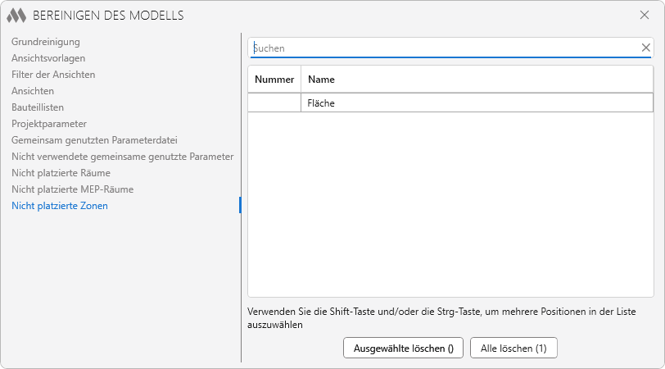Select Nicht platzierte Räume

[x=61, y=173]
